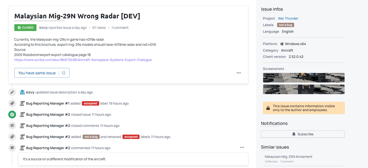The width and height of the screenshot is (368, 168).
Task: Click the padlock icon in the yellow notice
Action: pyautogui.click(x=268, y=108)
